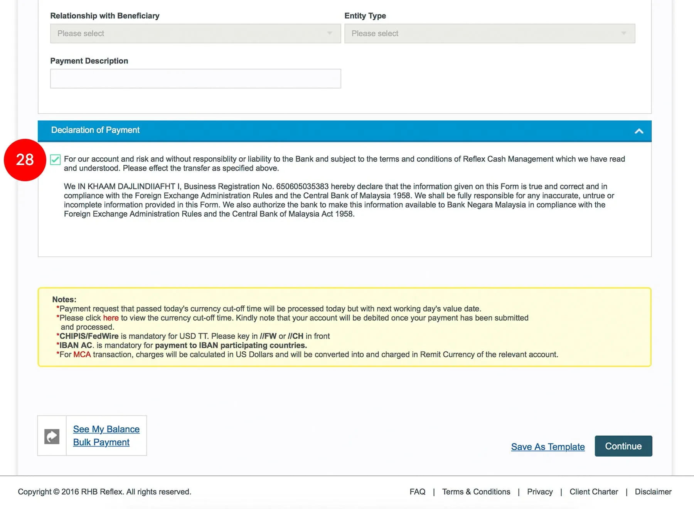Screen dimensions: 694x509
Task: Open the See My Balance link
Action: tap(106, 429)
